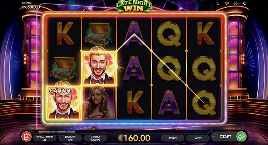
Task: Click the green cash spin icon
Action: coord(241,137)
